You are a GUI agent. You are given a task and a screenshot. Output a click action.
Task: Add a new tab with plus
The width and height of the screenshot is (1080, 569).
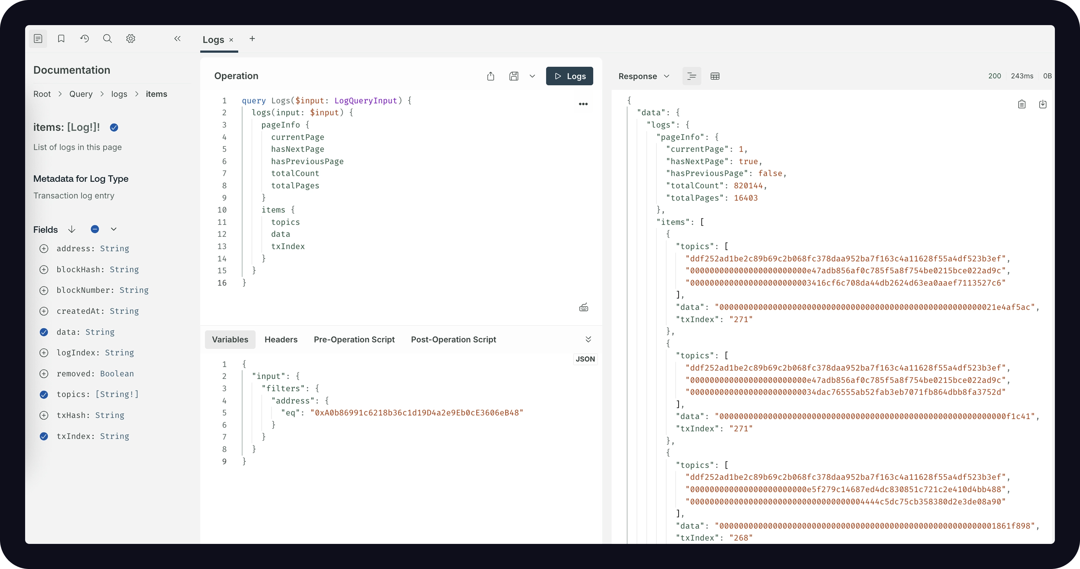tap(252, 39)
